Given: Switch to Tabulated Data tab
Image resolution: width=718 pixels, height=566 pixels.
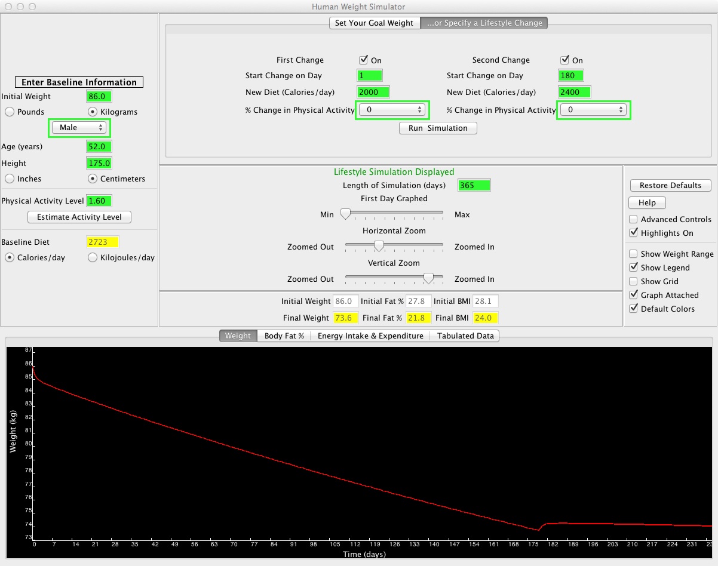Looking at the screenshot, I should [465, 336].
